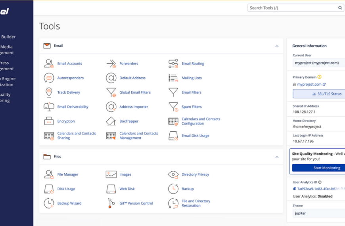Open the Email Routing icon
Viewport: 345px width, 226px height.
pos(173,63)
